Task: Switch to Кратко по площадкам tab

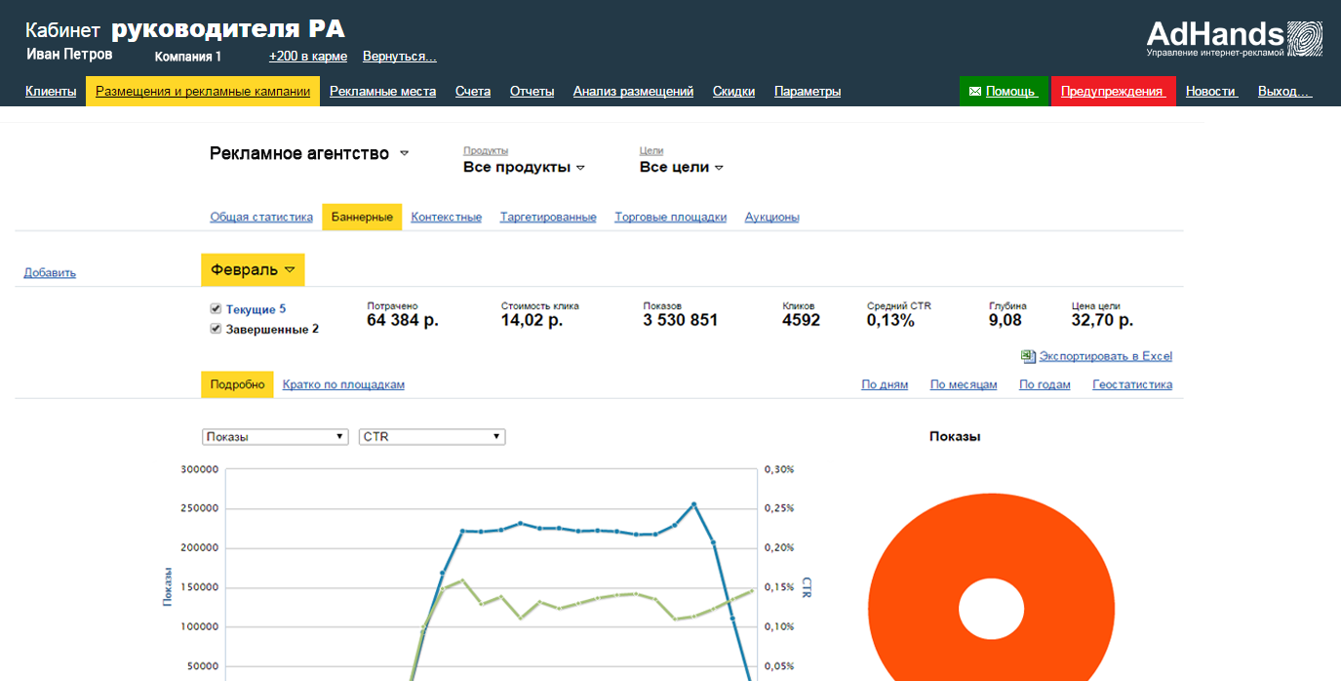Action: pos(343,384)
